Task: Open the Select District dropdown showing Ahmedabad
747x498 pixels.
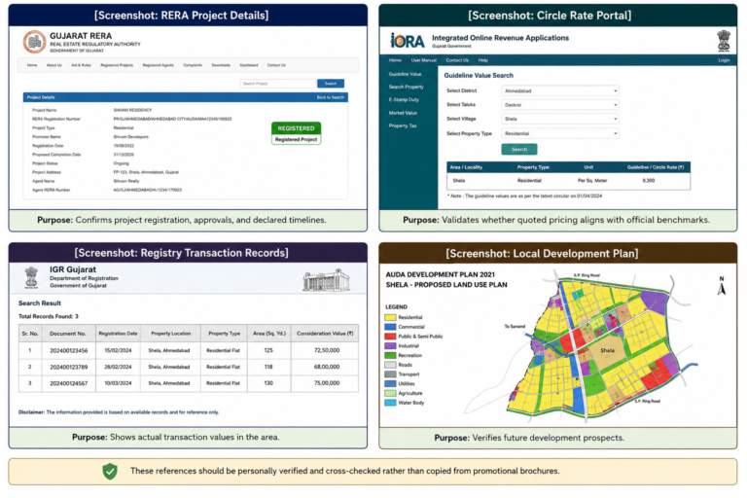Action: [x=560, y=90]
